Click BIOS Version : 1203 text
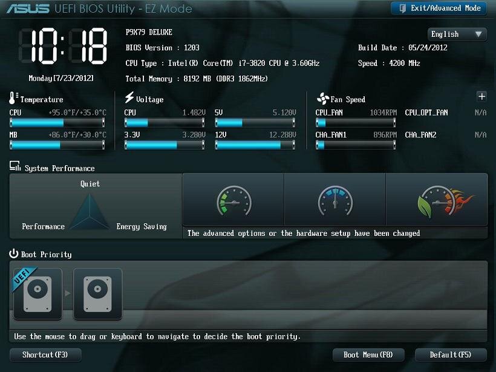This screenshot has height=372, width=496. click(x=162, y=48)
